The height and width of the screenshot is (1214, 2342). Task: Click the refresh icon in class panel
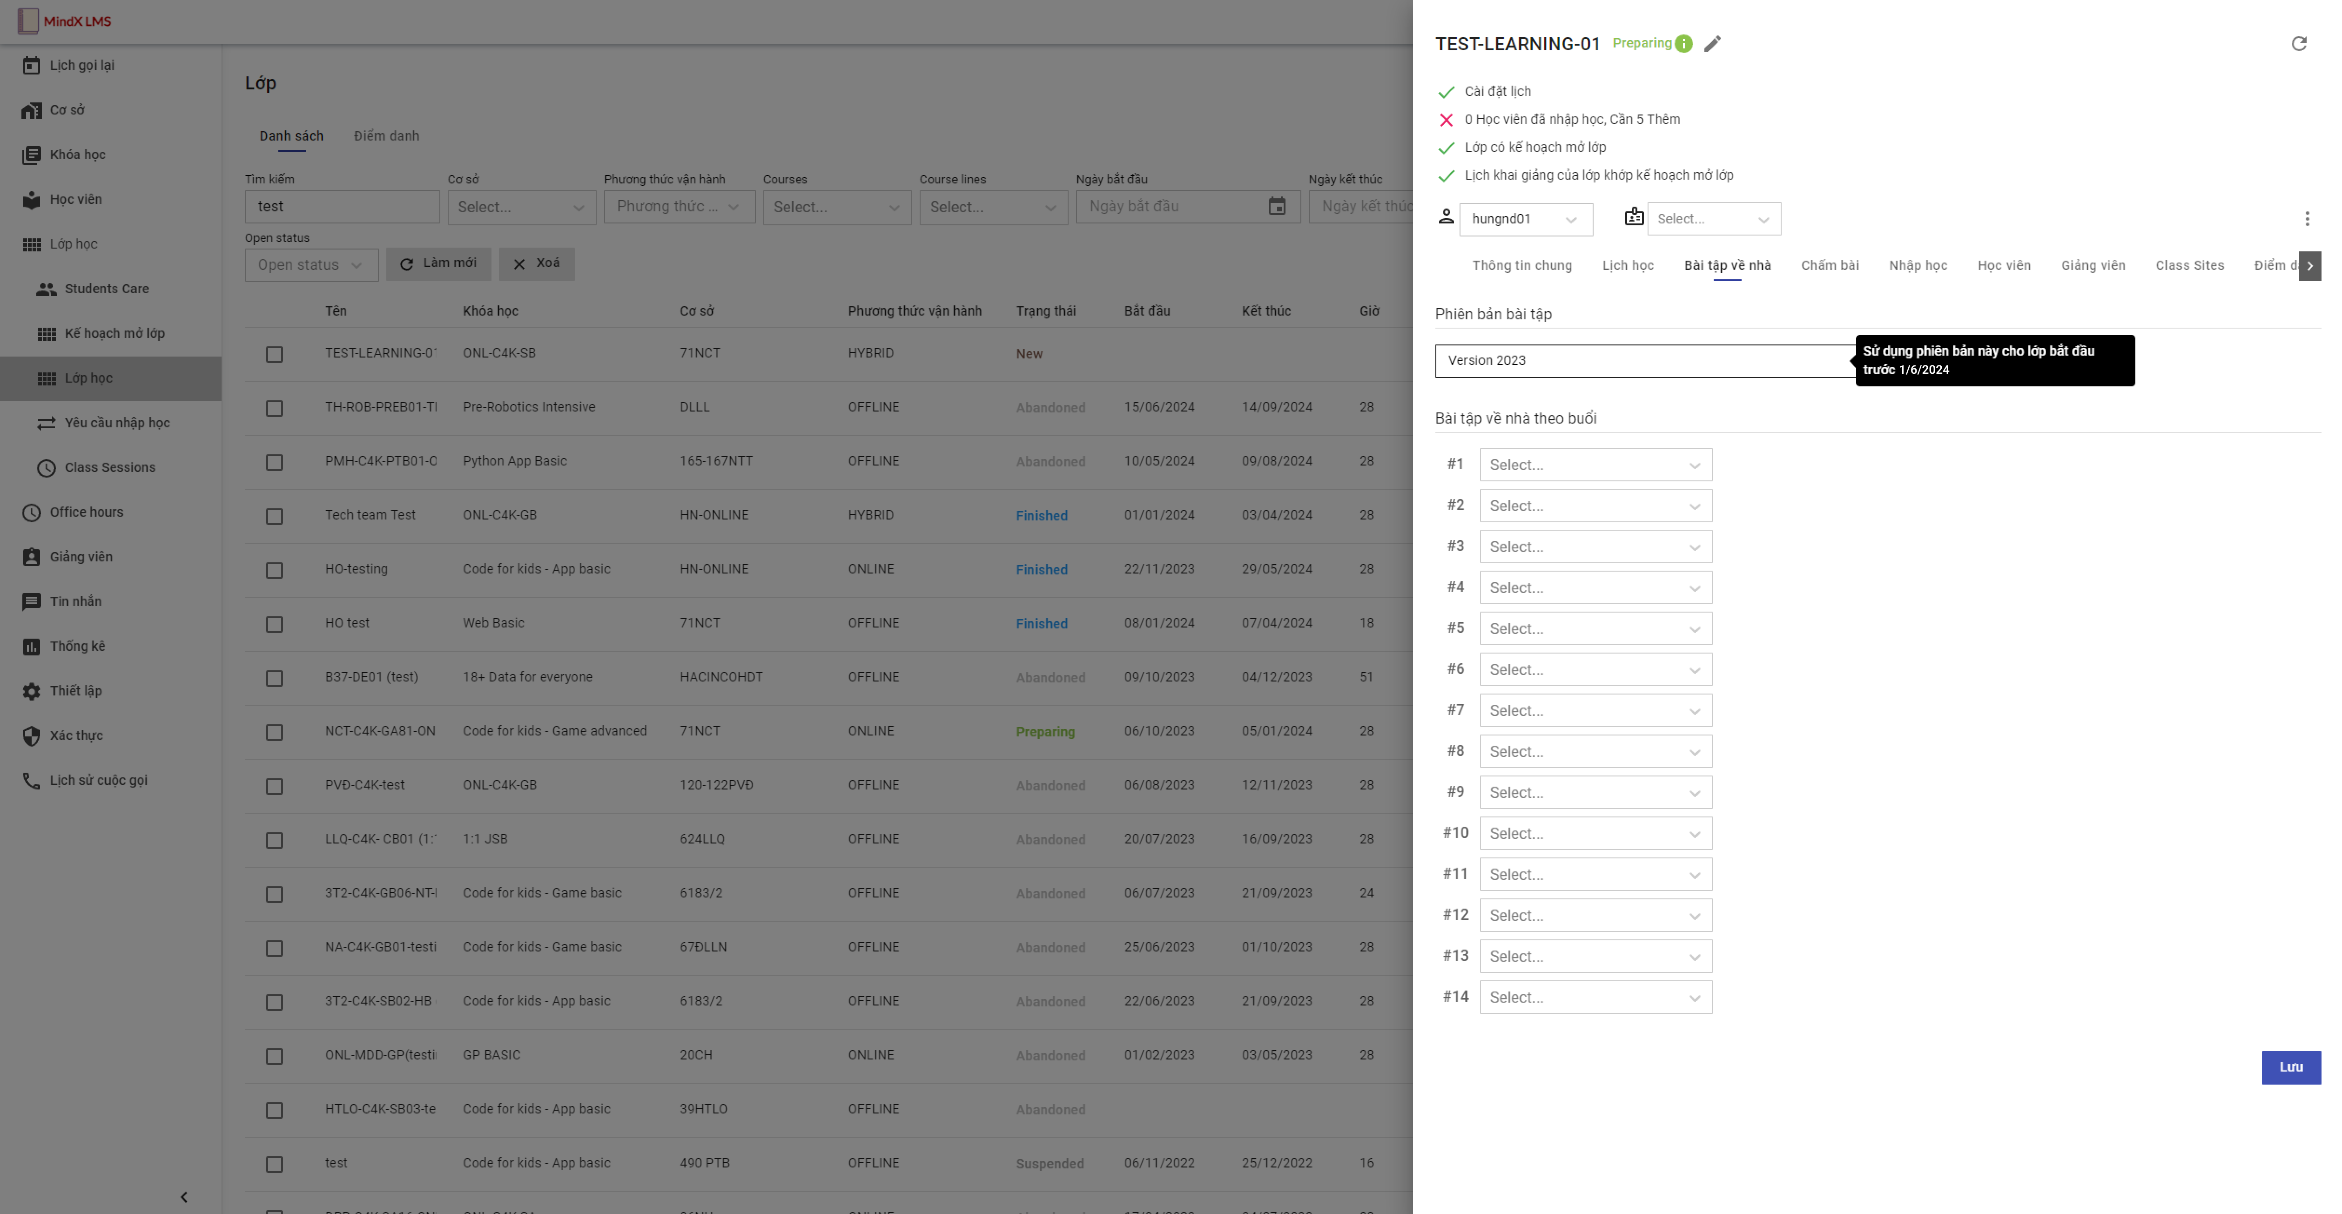(2298, 44)
